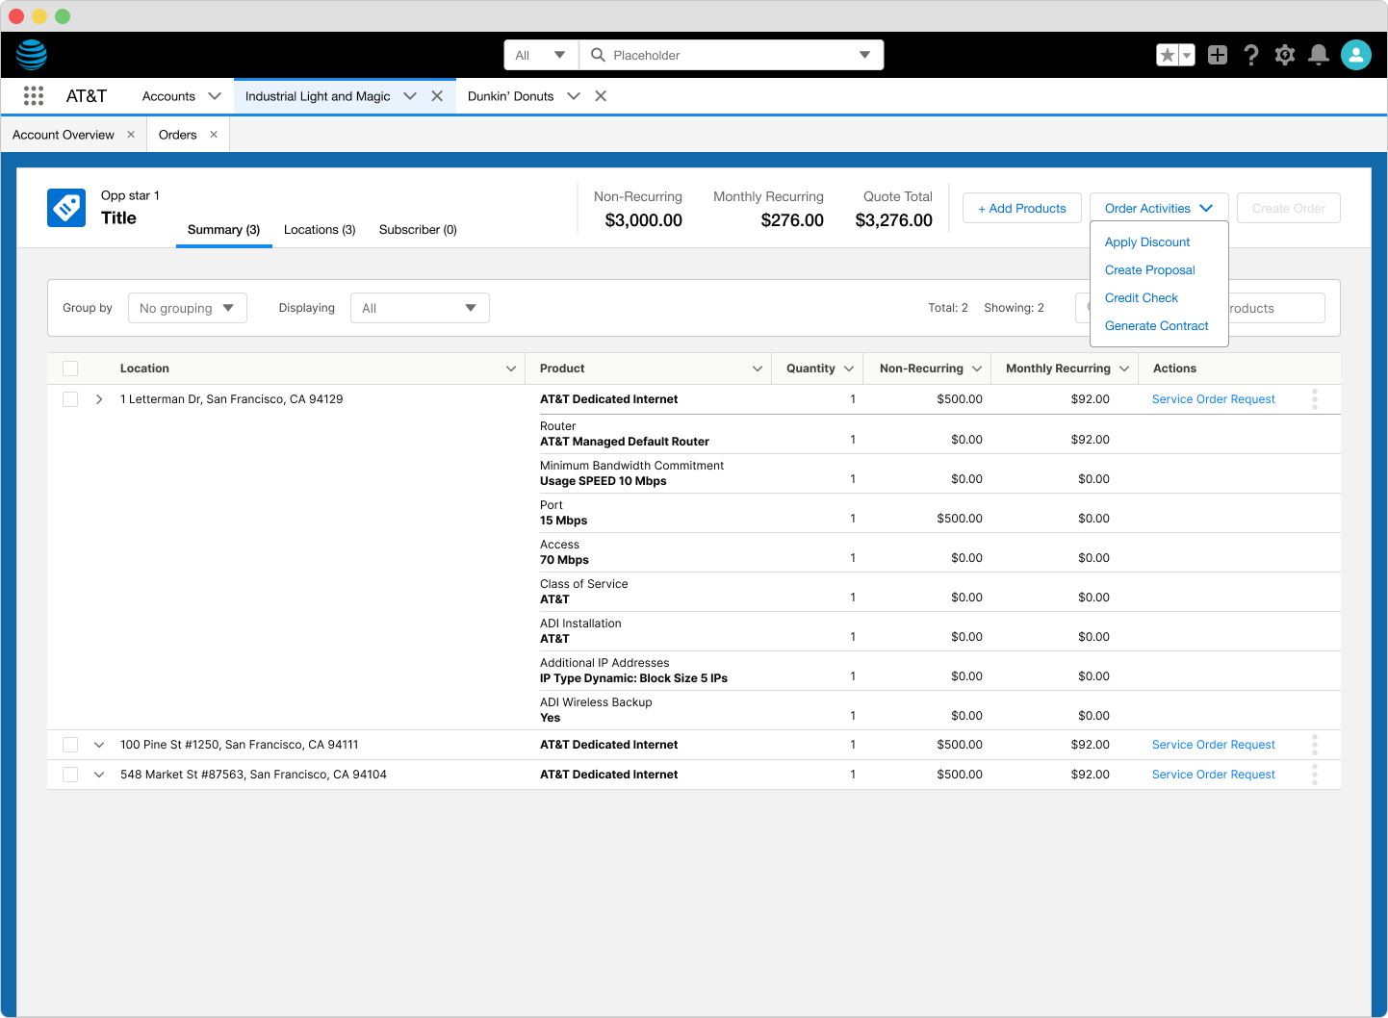Viewport: 1388px width, 1018px height.
Task: Open the All search scope dropdown
Action: click(x=541, y=55)
